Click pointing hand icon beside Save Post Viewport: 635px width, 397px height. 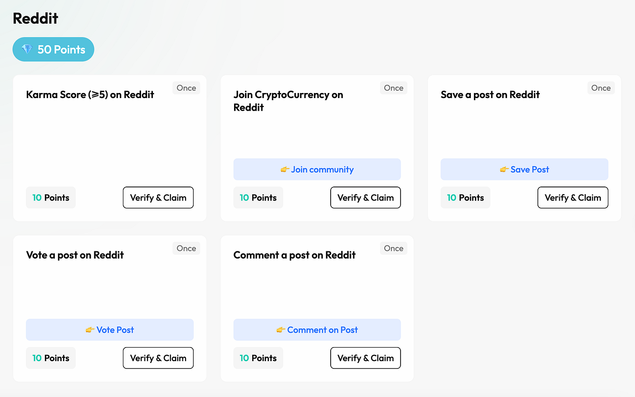pyautogui.click(x=504, y=170)
